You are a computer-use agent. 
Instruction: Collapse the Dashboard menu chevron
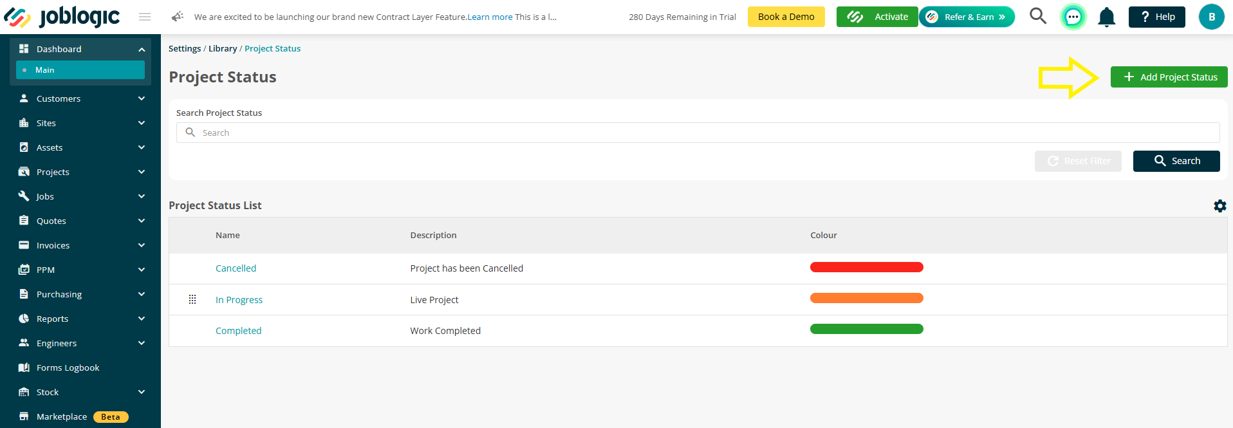[x=142, y=50]
